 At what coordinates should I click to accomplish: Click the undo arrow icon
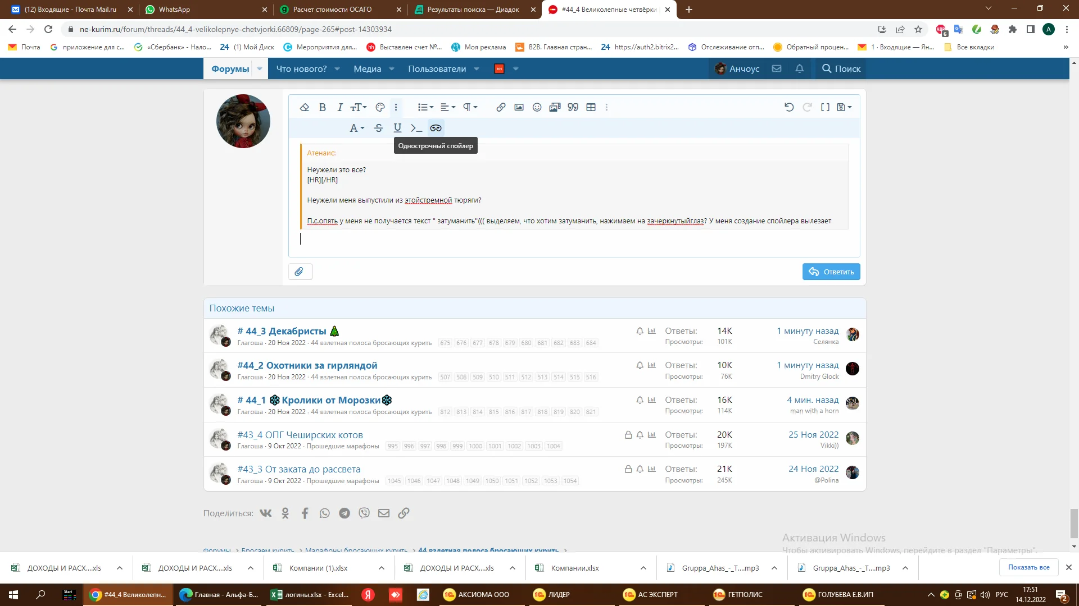(789, 107)
